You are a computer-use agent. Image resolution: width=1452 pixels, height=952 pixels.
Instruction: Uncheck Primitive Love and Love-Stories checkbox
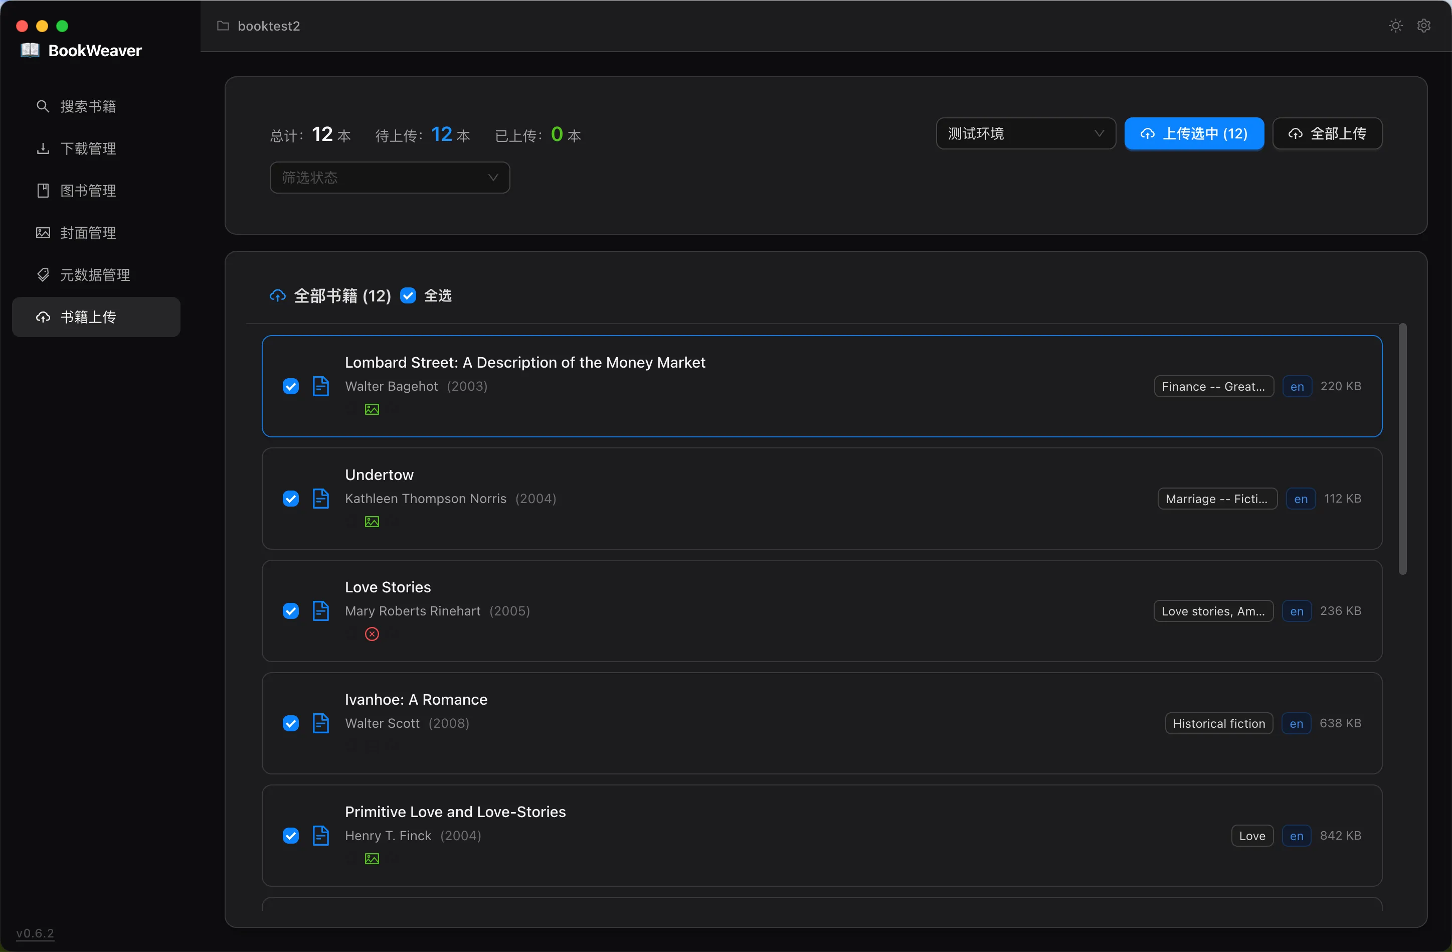pyautogui.click(x=291, y=836)
